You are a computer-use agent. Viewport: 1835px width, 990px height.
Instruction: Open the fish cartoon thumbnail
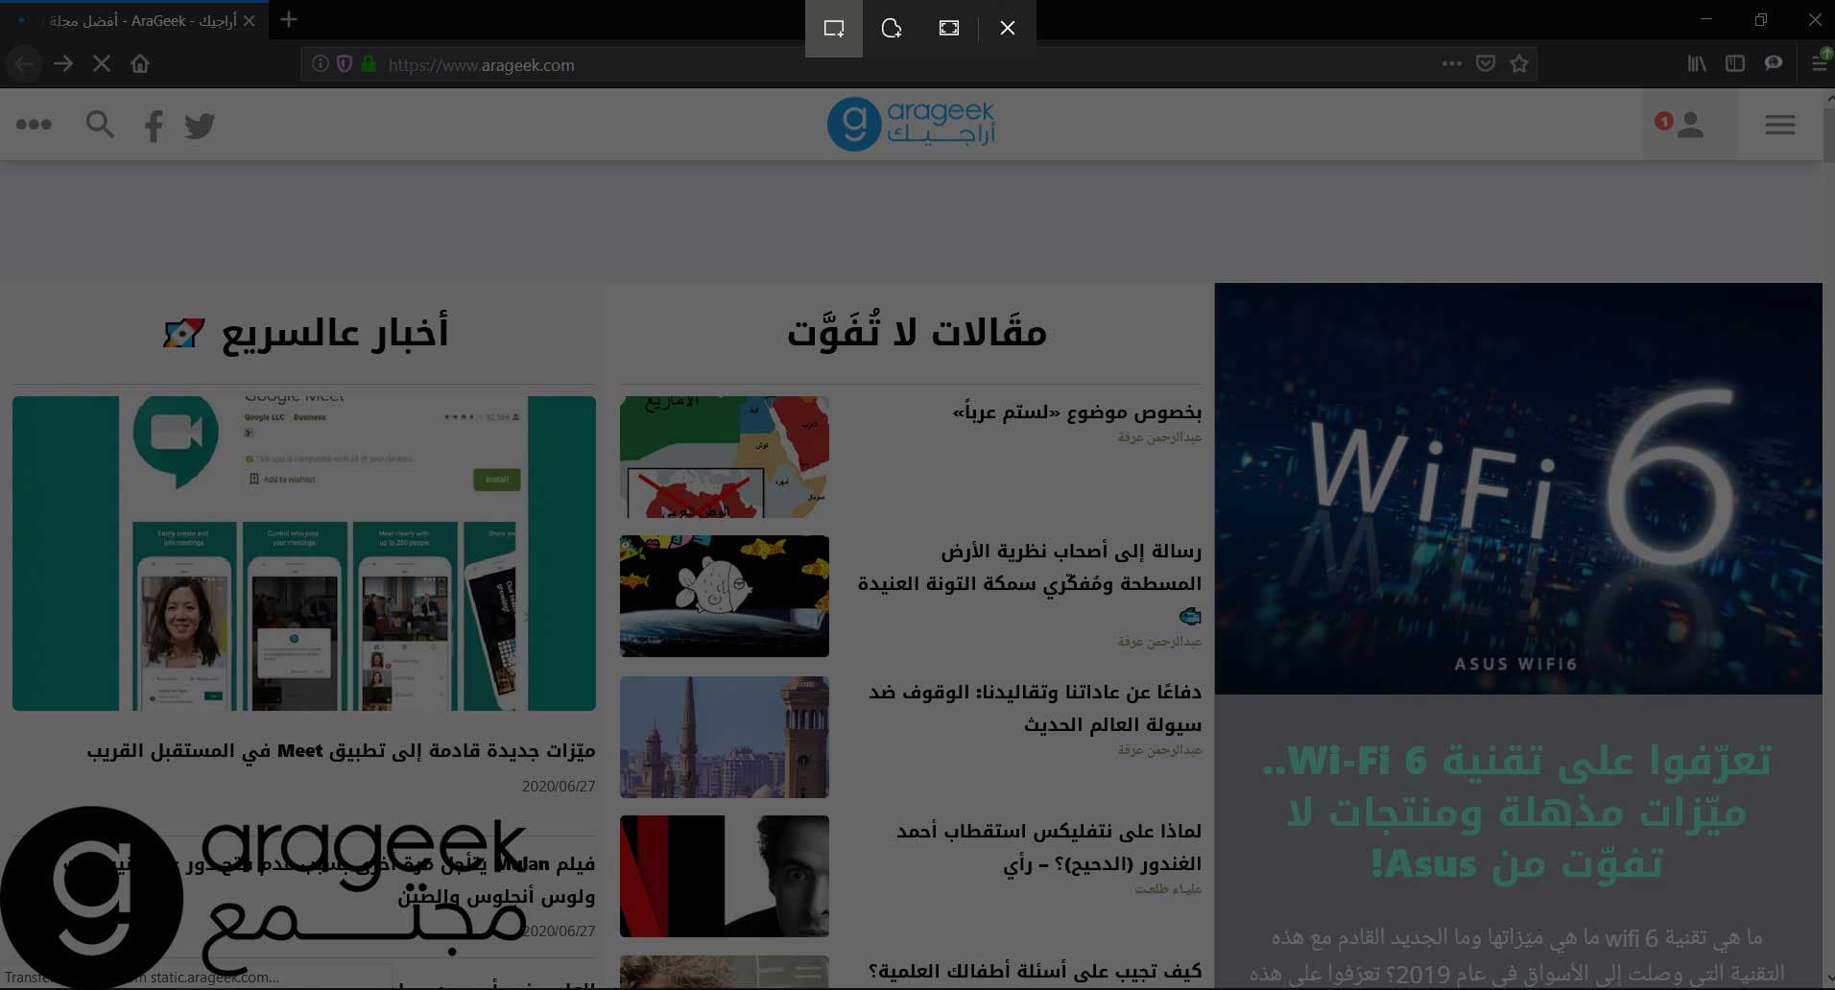(x=725, y=596)
